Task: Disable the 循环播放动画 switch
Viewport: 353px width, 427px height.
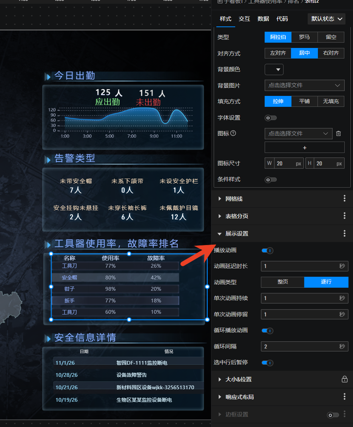Action: 267,330
